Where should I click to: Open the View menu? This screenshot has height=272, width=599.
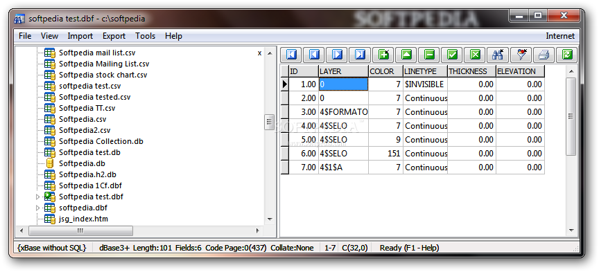[50, 36]
